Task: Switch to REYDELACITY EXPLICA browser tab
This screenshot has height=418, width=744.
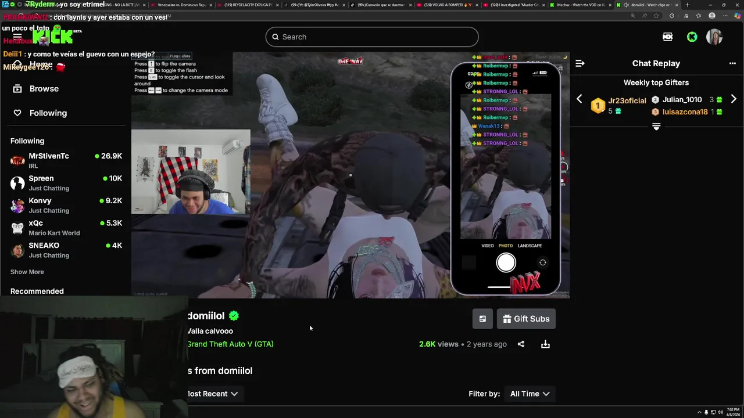Action: (x=248, y=5)
